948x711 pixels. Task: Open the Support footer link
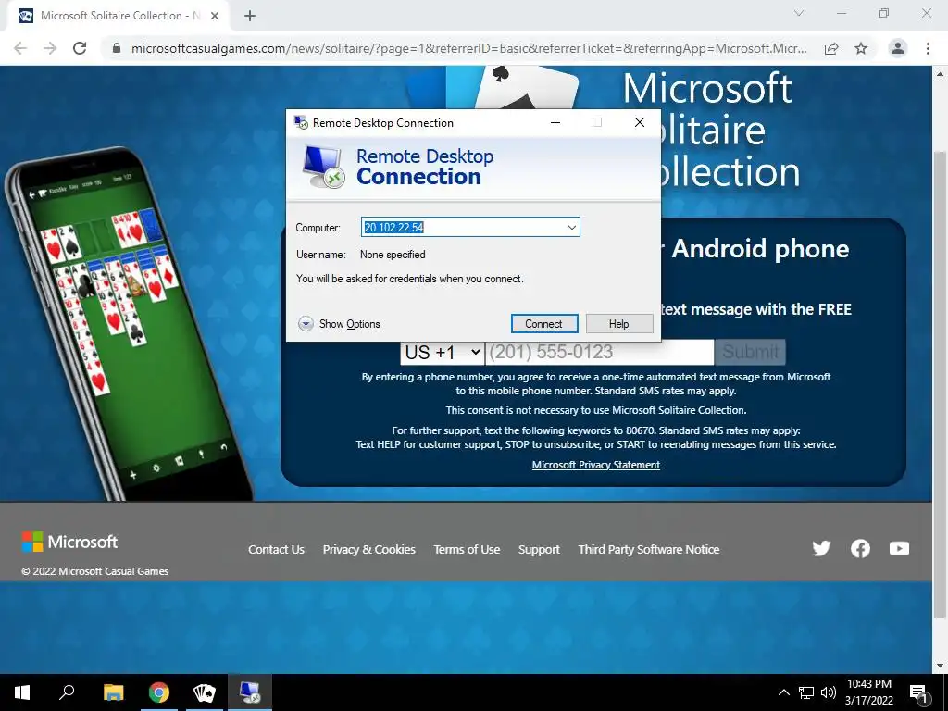pos(539,550)
